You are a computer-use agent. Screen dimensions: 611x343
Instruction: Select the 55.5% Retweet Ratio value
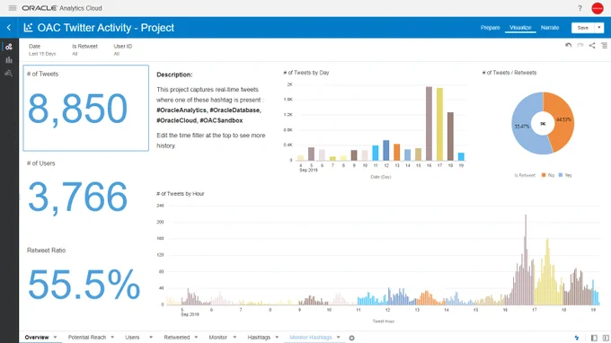pyautogui.click(x=84, y=285)
